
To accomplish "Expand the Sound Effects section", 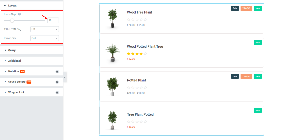I will (17, 82).
